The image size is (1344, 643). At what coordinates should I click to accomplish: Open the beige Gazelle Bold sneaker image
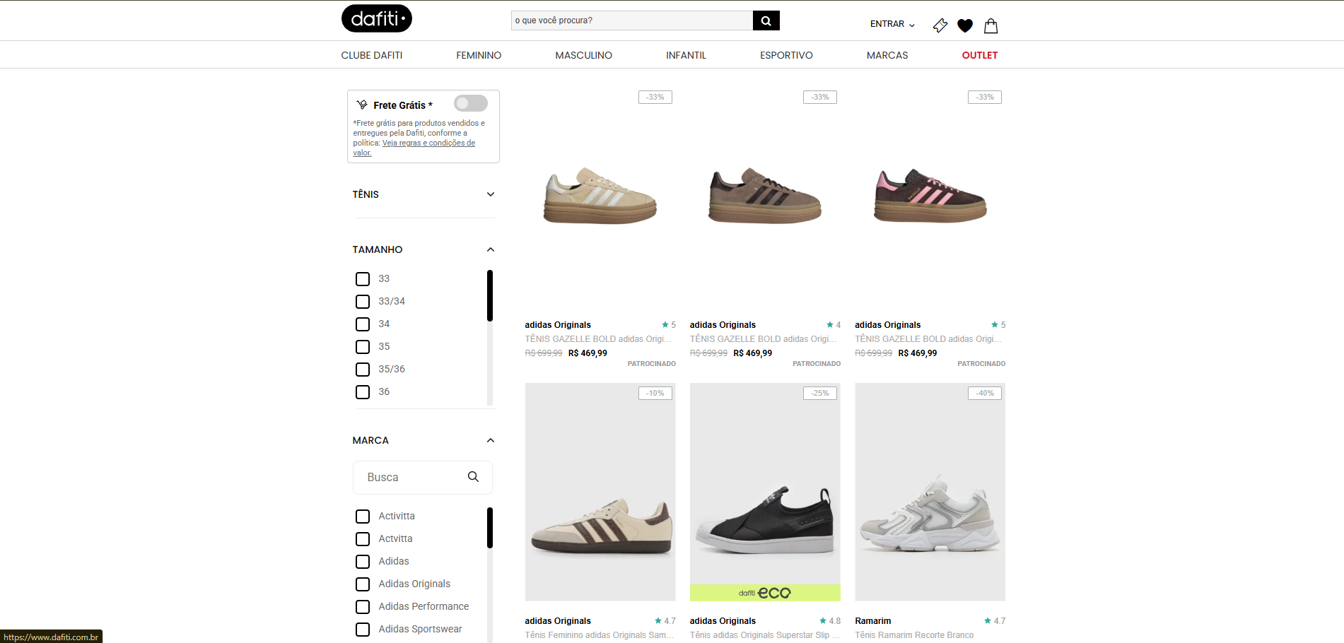600,196
